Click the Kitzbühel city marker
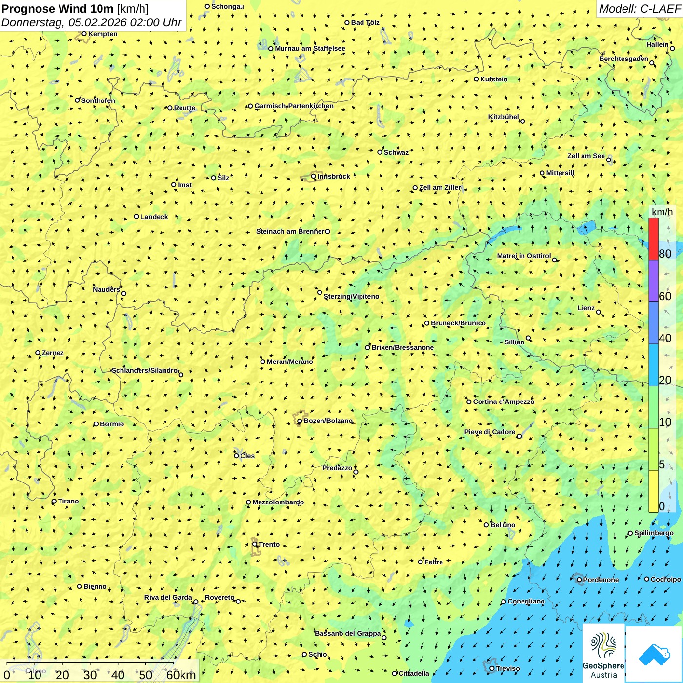This screenshot has height=683, width=683. click(522, 121)
